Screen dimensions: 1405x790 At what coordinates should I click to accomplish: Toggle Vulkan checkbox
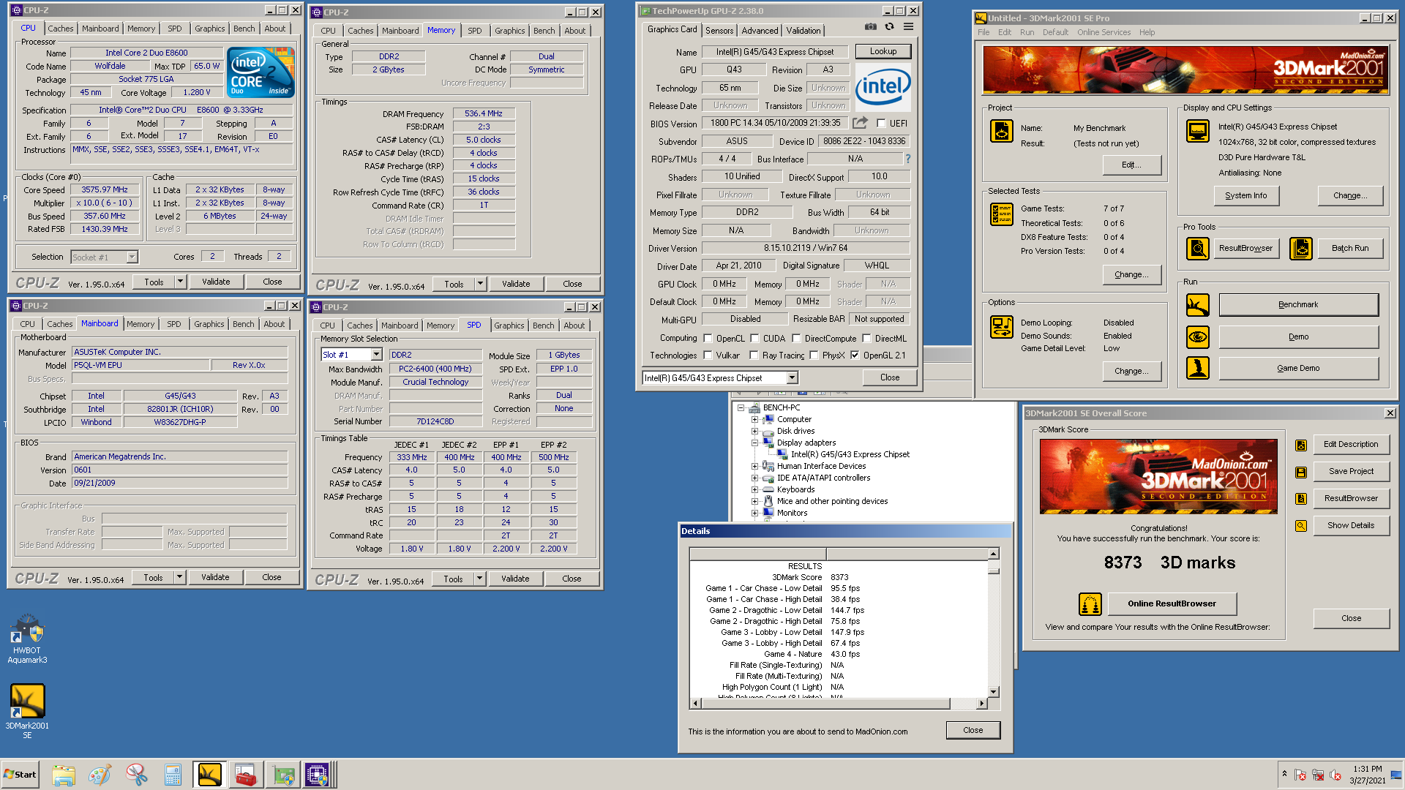point(708,355)
